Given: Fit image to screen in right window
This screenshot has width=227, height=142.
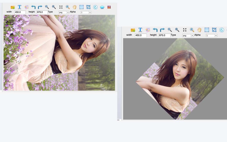Looking at the screenshot, I should tap(185, 30).
